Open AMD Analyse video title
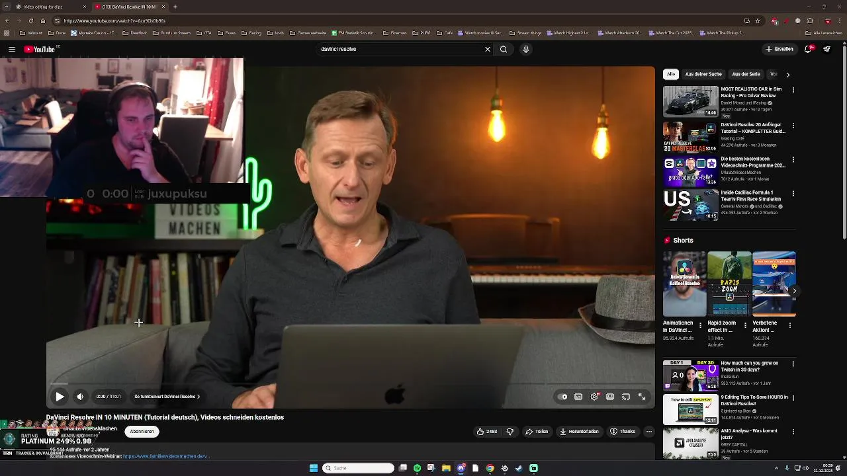Image resolution: width=847 pixels, height=476 pixels. 749,434
